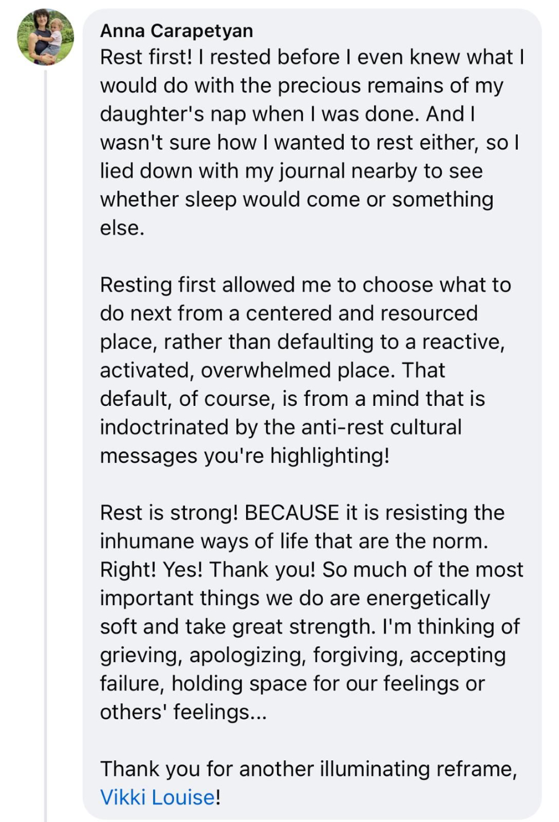
Task: Click the line 'Thank you for another illuminating reframe'
Action: (308, 769)
